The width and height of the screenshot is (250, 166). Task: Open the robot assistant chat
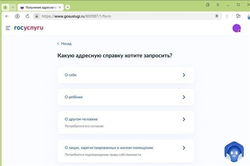[x=234, y=152]
